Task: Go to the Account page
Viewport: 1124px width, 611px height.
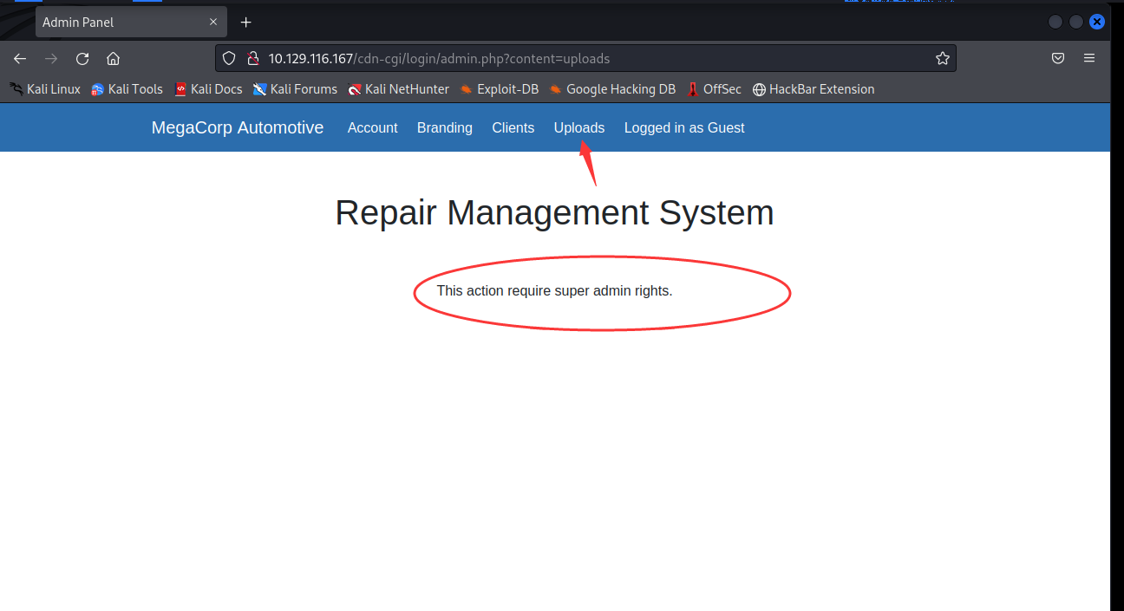Action: (373, 127)
